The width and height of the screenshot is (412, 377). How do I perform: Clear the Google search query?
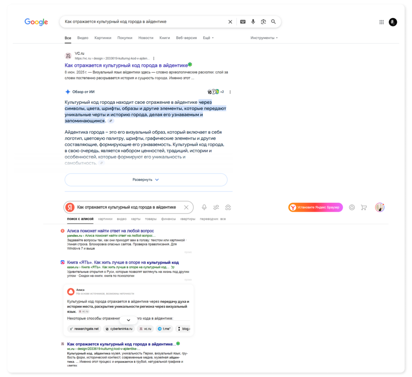tap(230, 22)
